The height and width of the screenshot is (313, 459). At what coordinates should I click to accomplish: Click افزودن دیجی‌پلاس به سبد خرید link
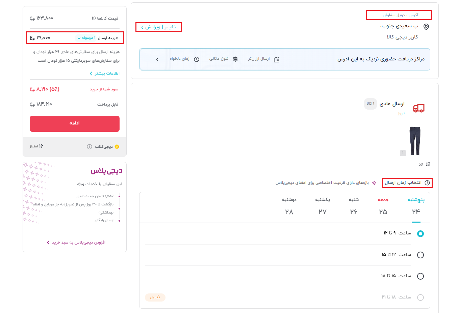coord(76,243)
